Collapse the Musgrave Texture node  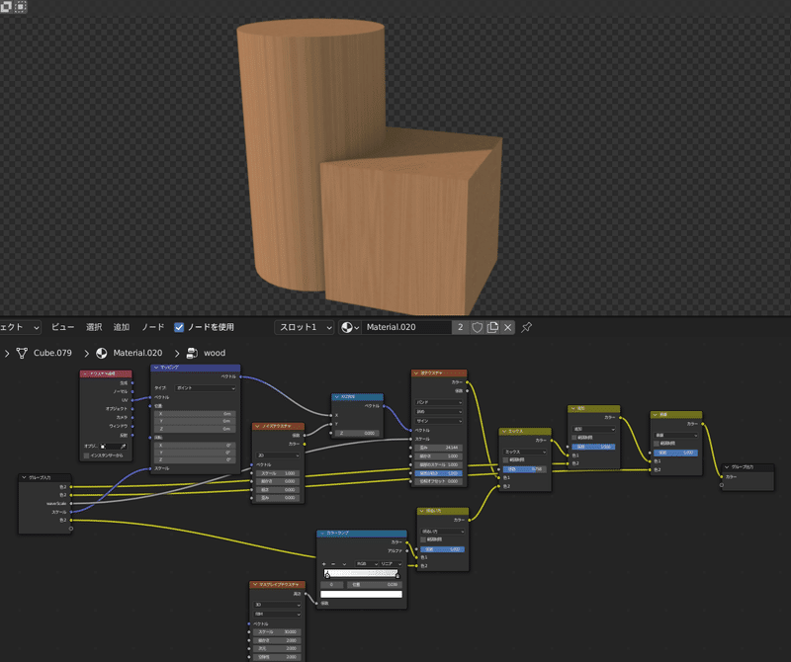pos(255,585)
